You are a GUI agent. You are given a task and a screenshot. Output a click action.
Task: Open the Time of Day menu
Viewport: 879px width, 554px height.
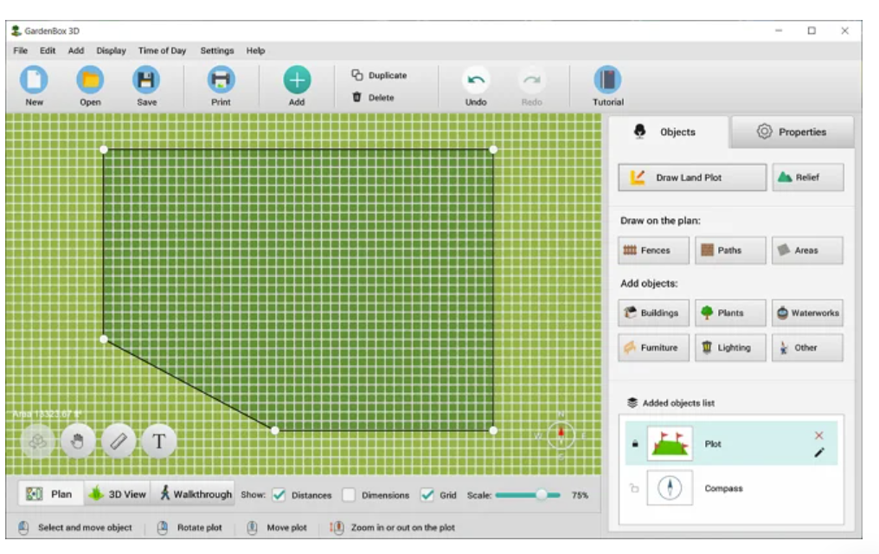click(x=163, y=50)
